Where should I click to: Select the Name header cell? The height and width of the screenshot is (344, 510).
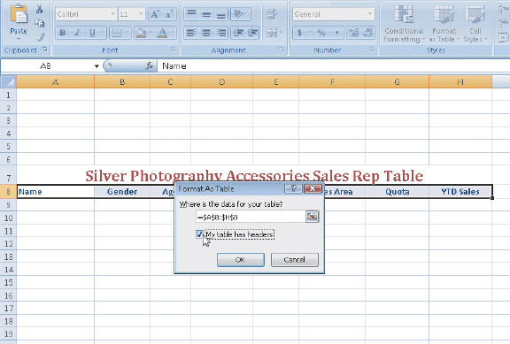[x=55, y=192]
